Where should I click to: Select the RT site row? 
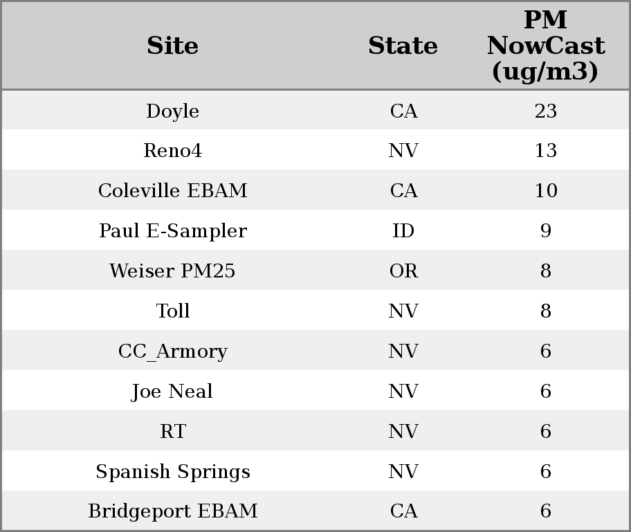pos(173,432)
